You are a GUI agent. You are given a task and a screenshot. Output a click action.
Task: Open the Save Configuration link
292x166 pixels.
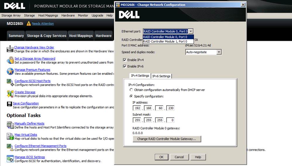point(26,103)
